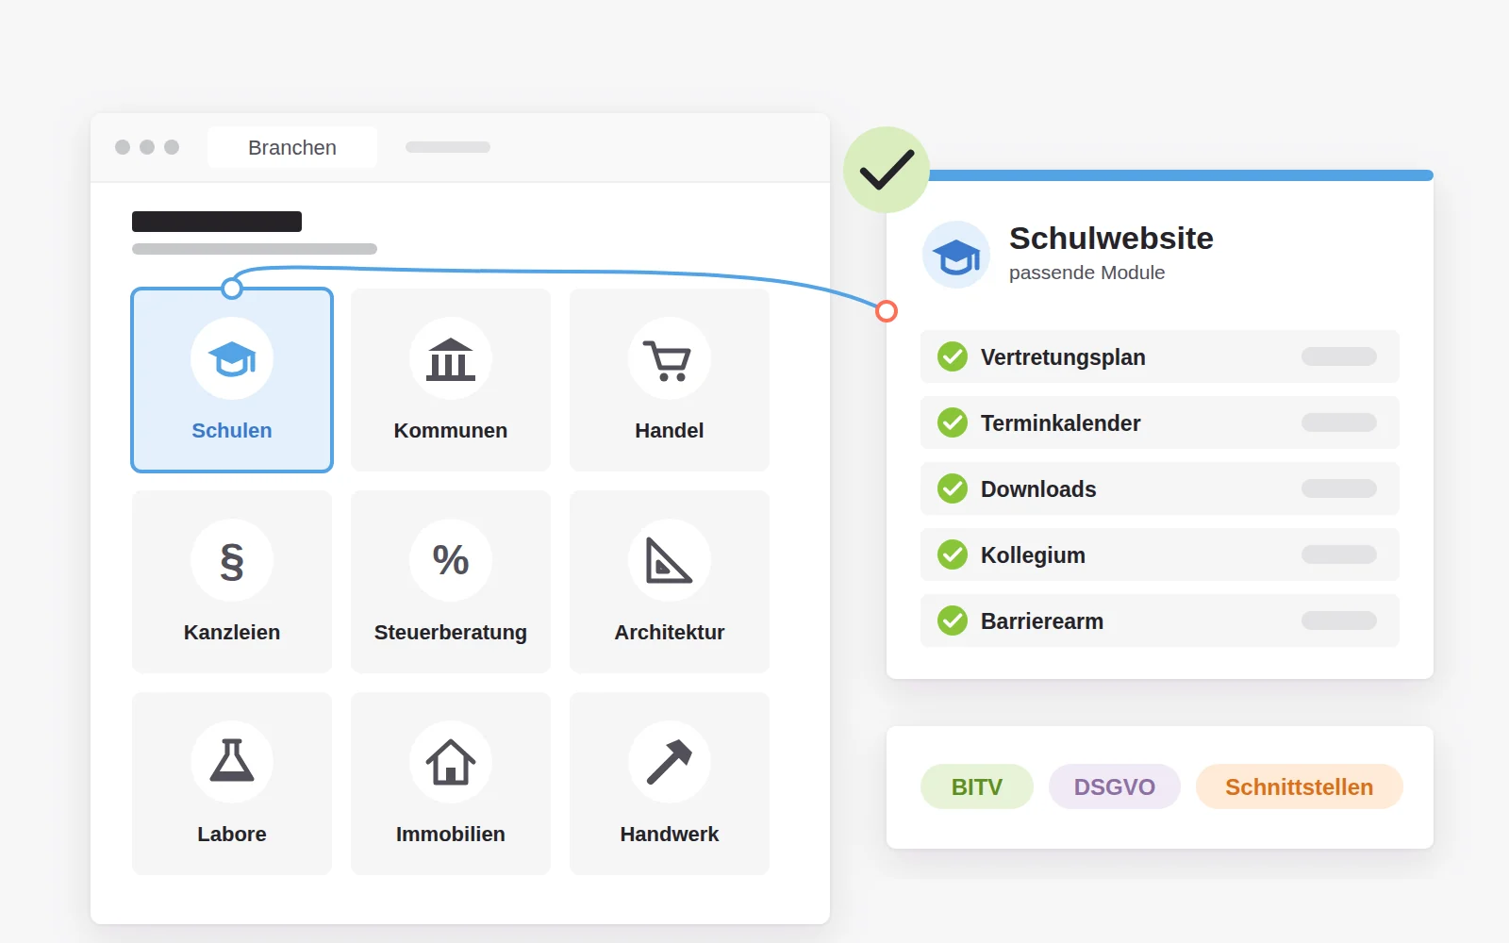Click the large green checkmark badge
The height and width of the screenshot is (943, 1509).
[887, 170]
